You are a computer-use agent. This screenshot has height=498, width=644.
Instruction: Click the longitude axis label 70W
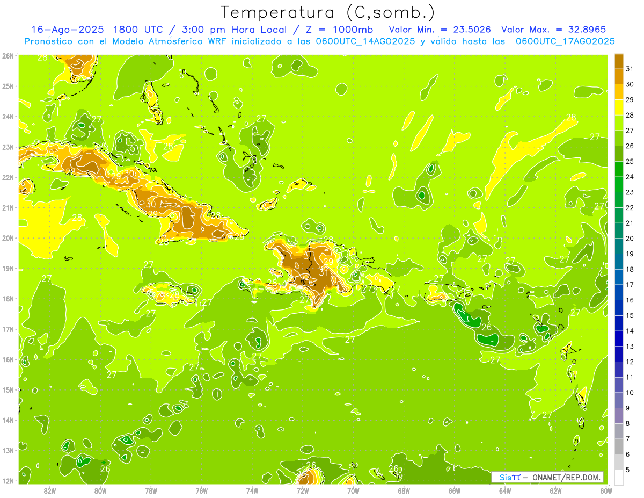353,490
